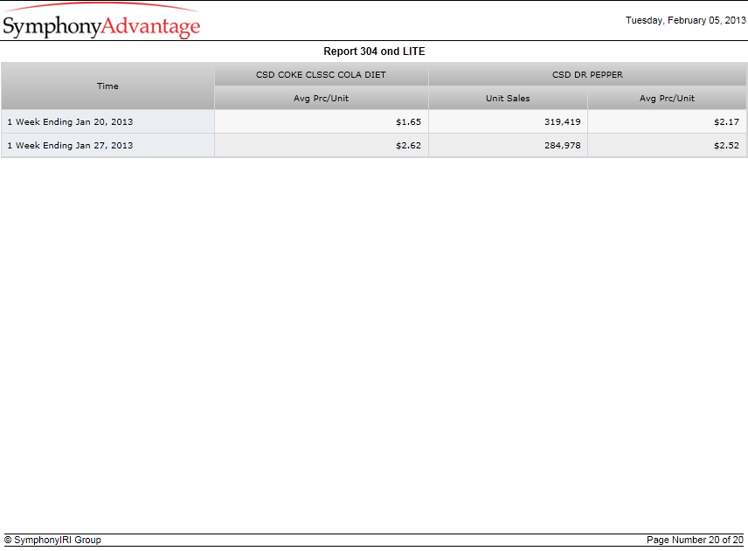This screenshot has width=748, height=551.
Task: Click the Time column header
Action: (107, 86)
